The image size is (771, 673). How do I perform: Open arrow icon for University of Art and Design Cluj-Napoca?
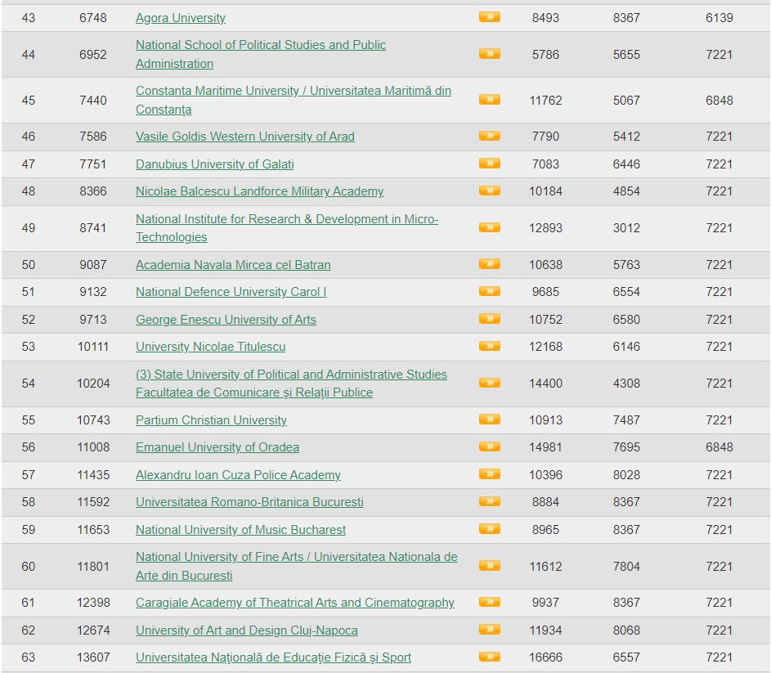(489, 629)
